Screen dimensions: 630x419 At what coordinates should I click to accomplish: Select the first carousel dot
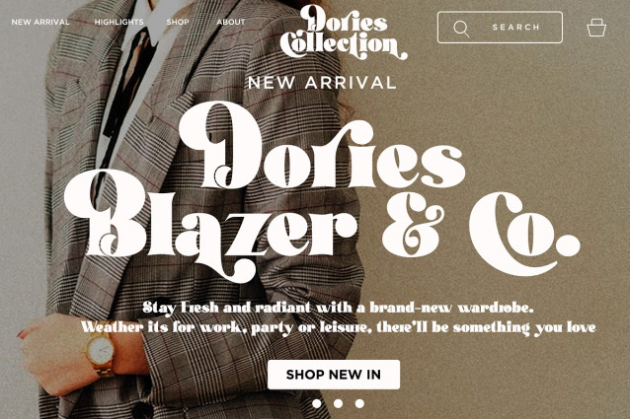tap(317, 403)
